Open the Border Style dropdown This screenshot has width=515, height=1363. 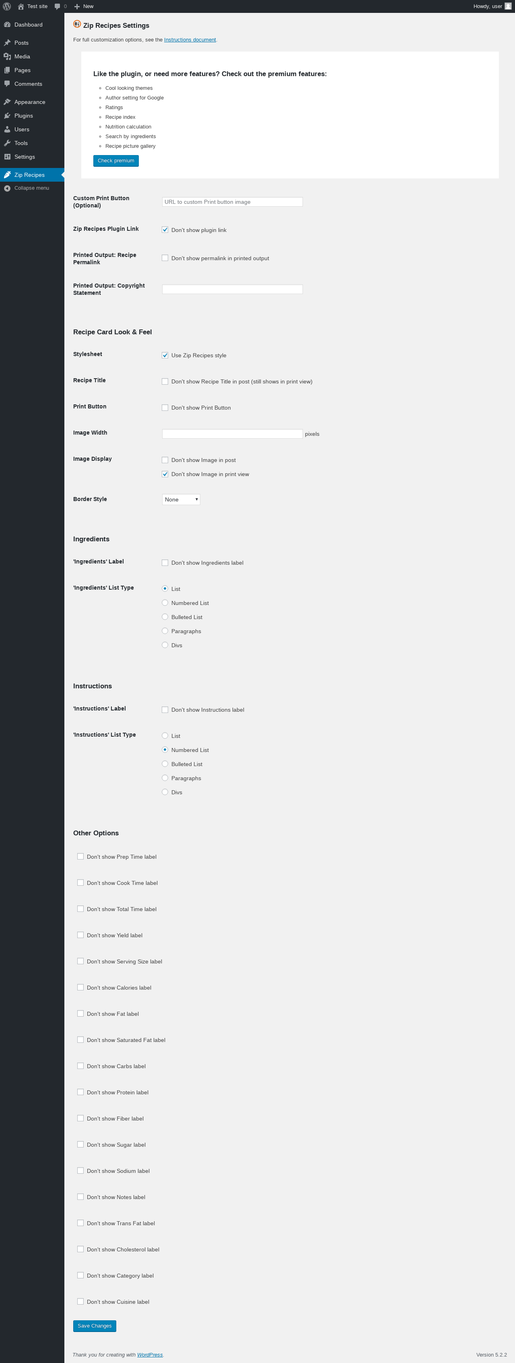(181, 499)
